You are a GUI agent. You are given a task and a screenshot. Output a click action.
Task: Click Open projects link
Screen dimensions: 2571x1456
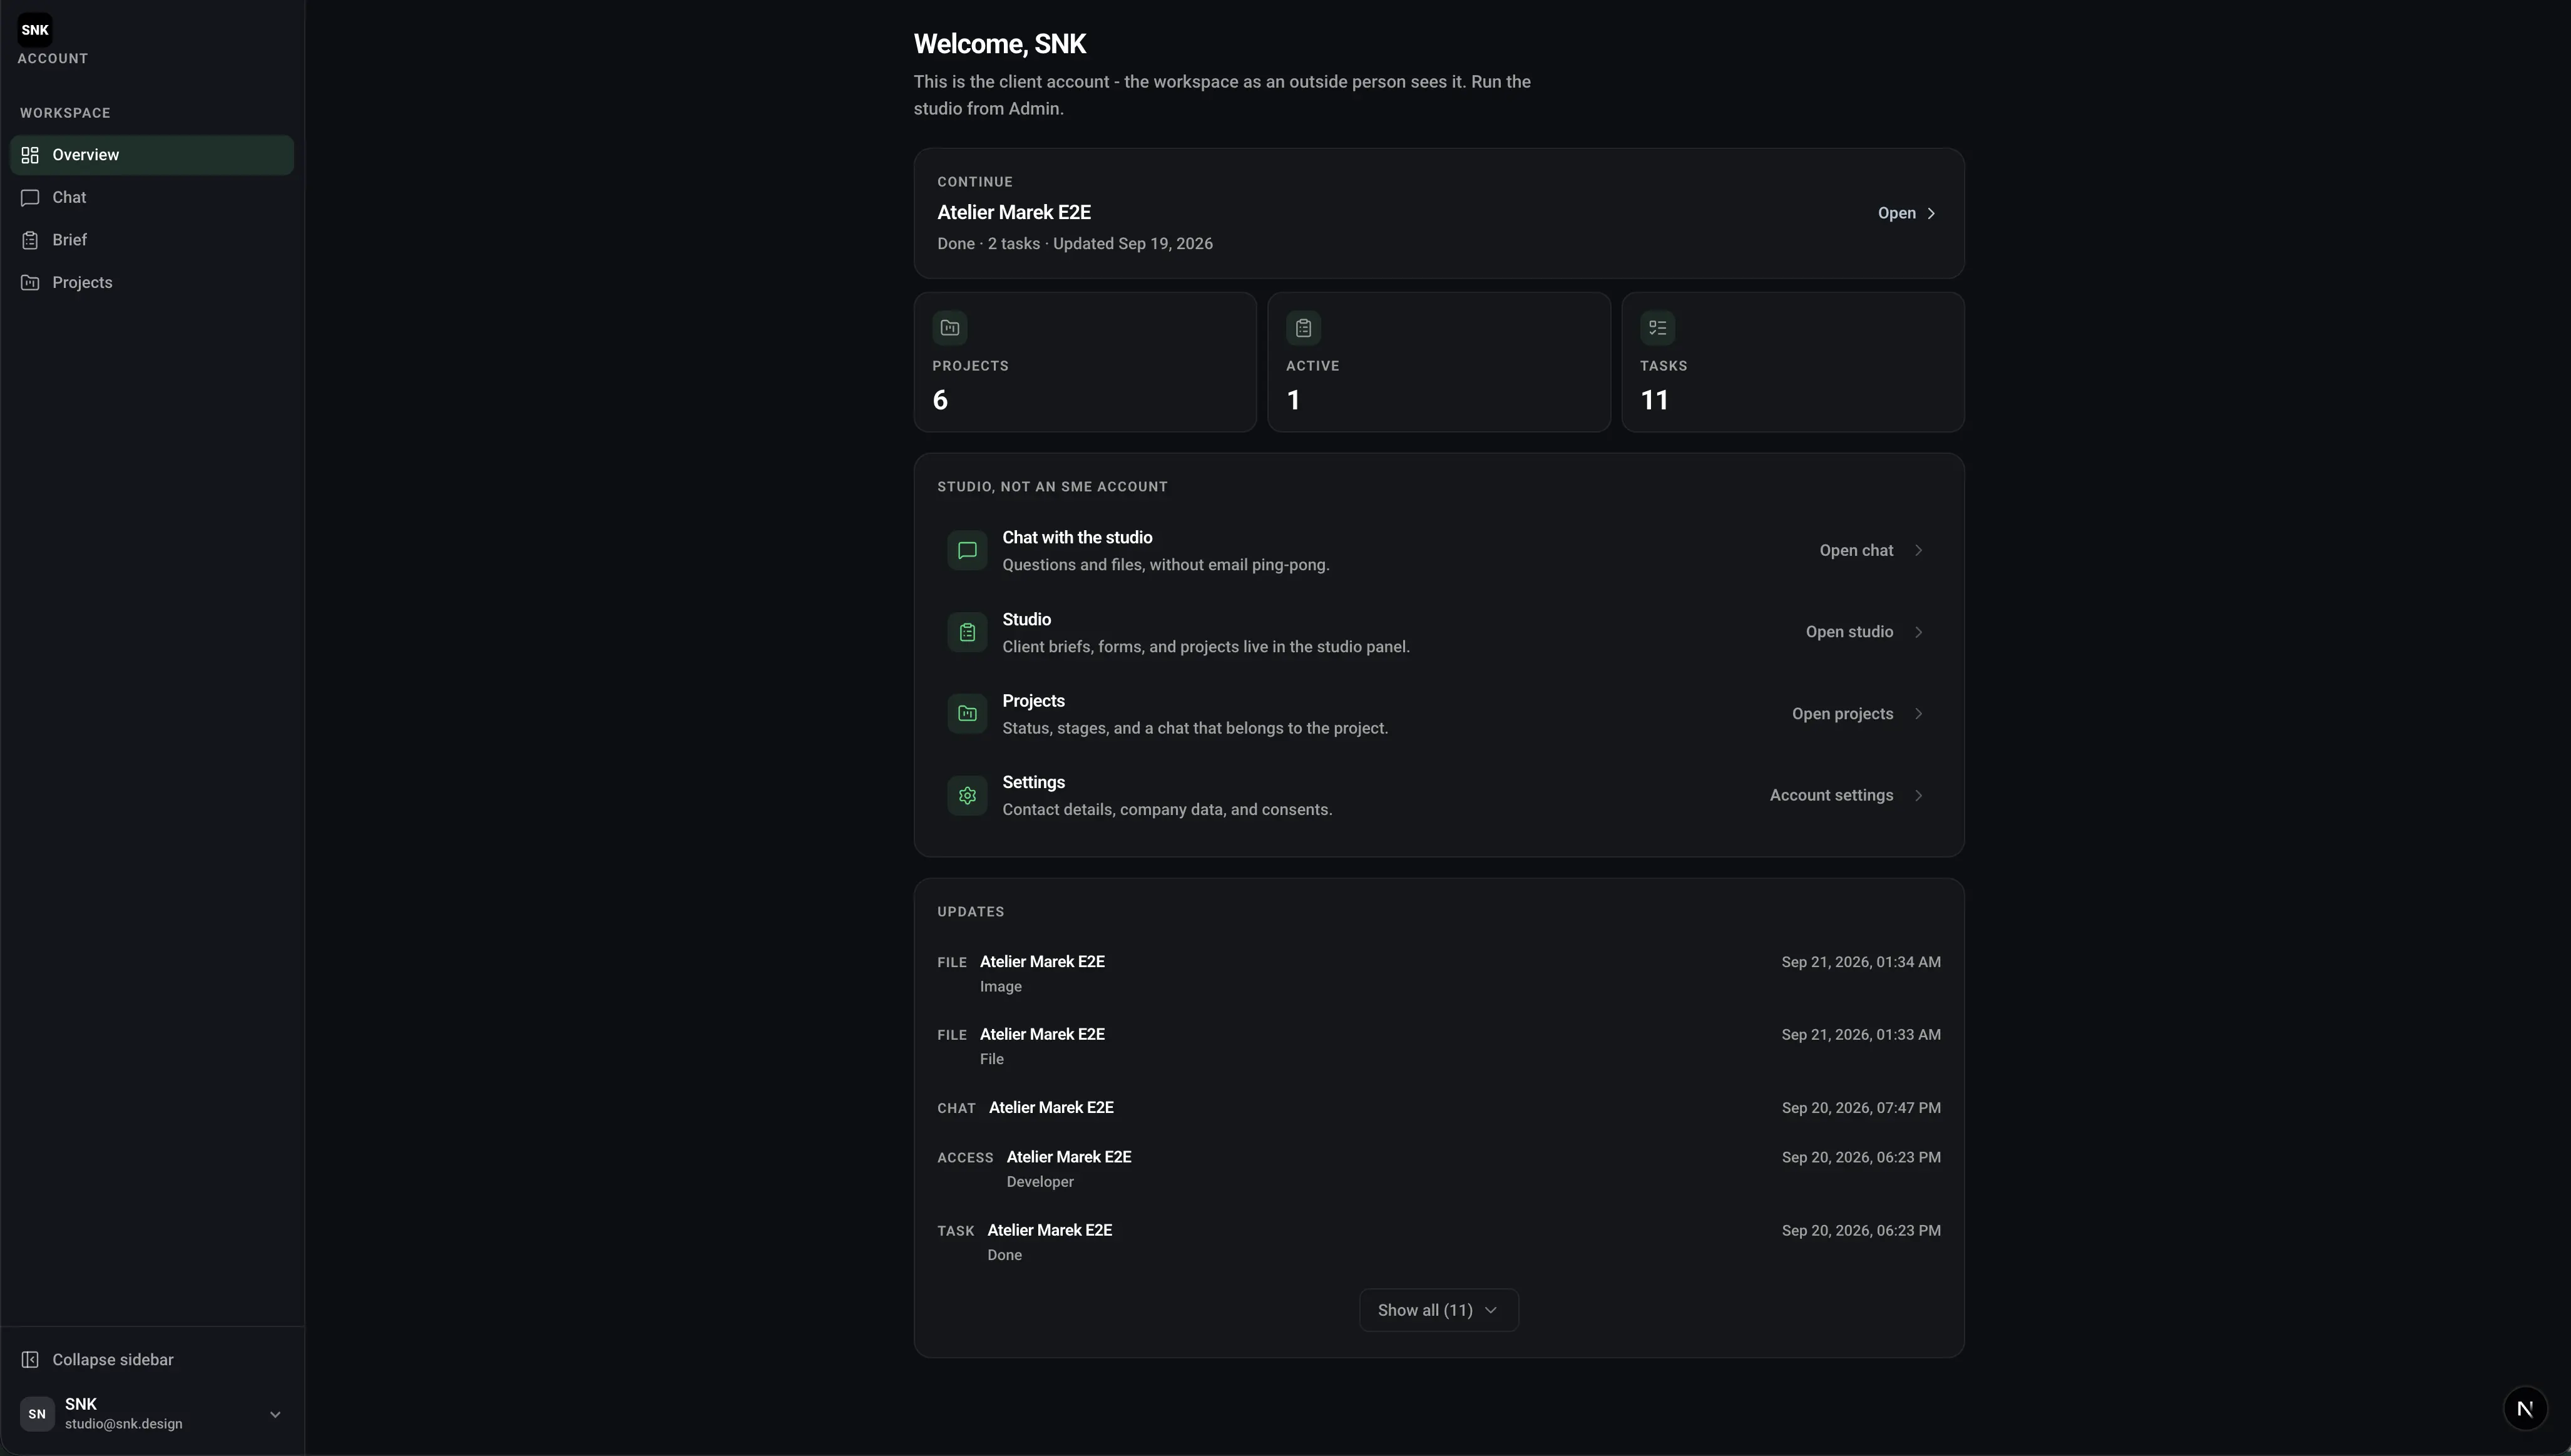(x=1843, y=714)
